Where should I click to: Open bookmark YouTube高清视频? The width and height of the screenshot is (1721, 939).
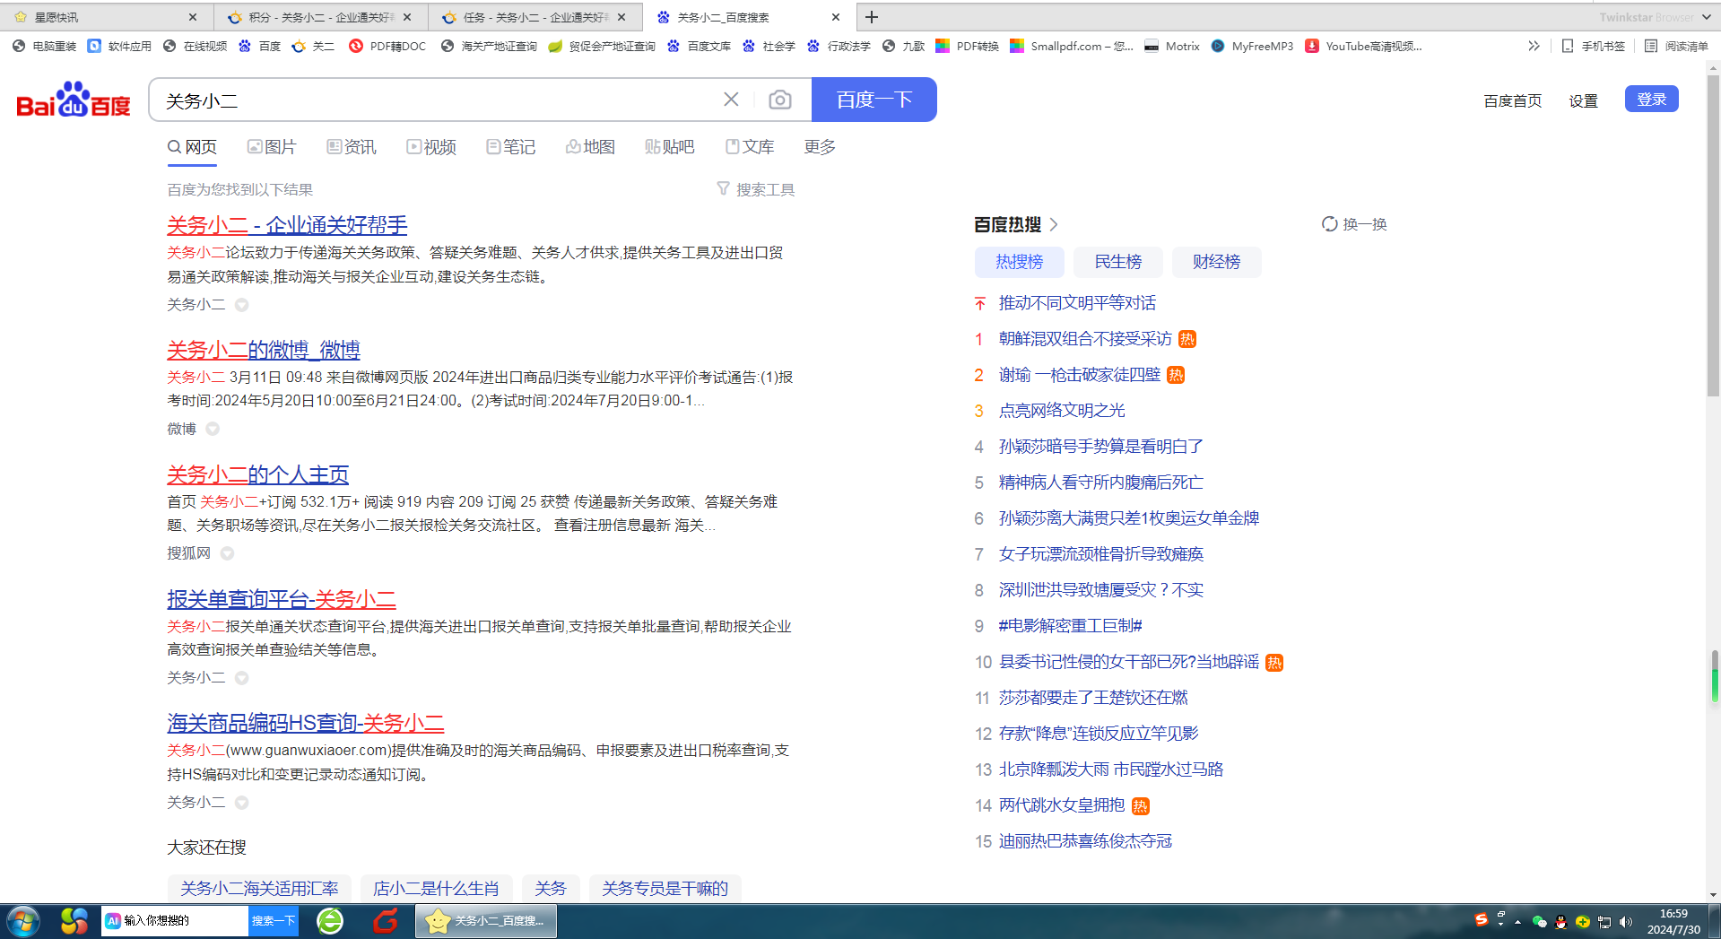coord(1363,46)
